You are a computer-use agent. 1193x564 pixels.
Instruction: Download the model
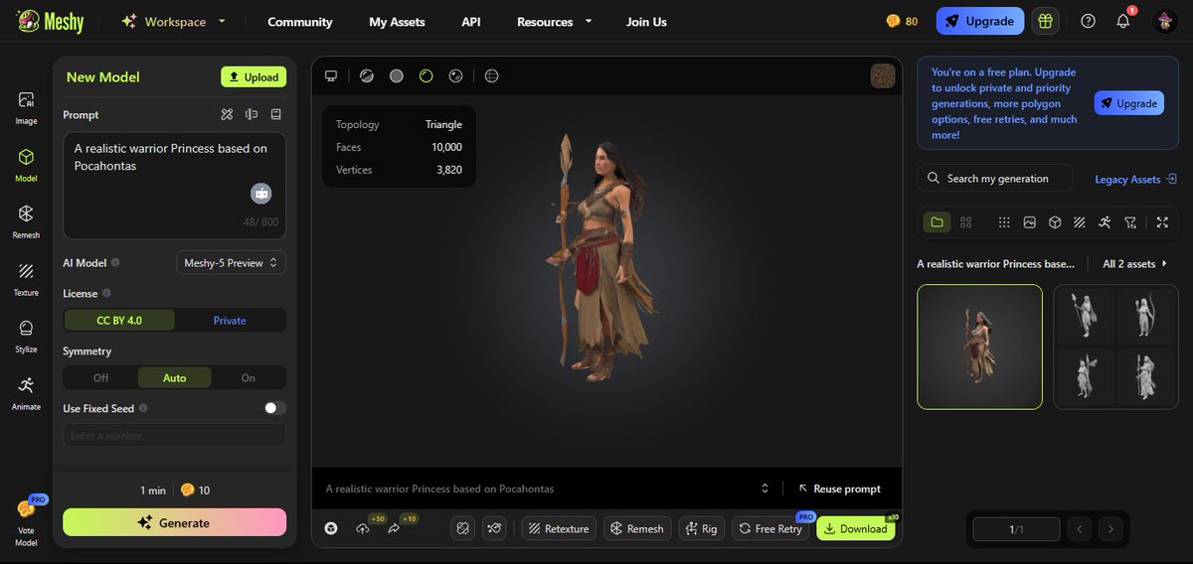point(856,528)
